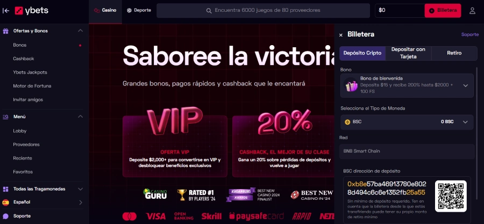Open the user profile icon
The height and width of the screenshot is (224, 484).
pyautogui.click(x=472, y=11)
